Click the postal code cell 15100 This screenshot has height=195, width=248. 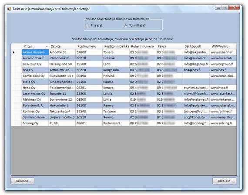coord(89,64)
